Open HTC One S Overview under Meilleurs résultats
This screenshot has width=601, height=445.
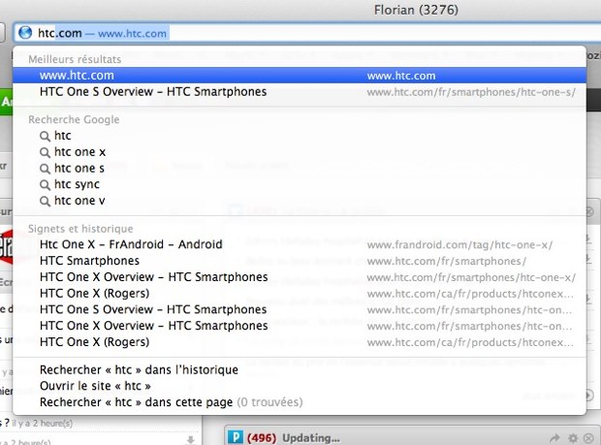pyautogui.click(x=300, y=91)
